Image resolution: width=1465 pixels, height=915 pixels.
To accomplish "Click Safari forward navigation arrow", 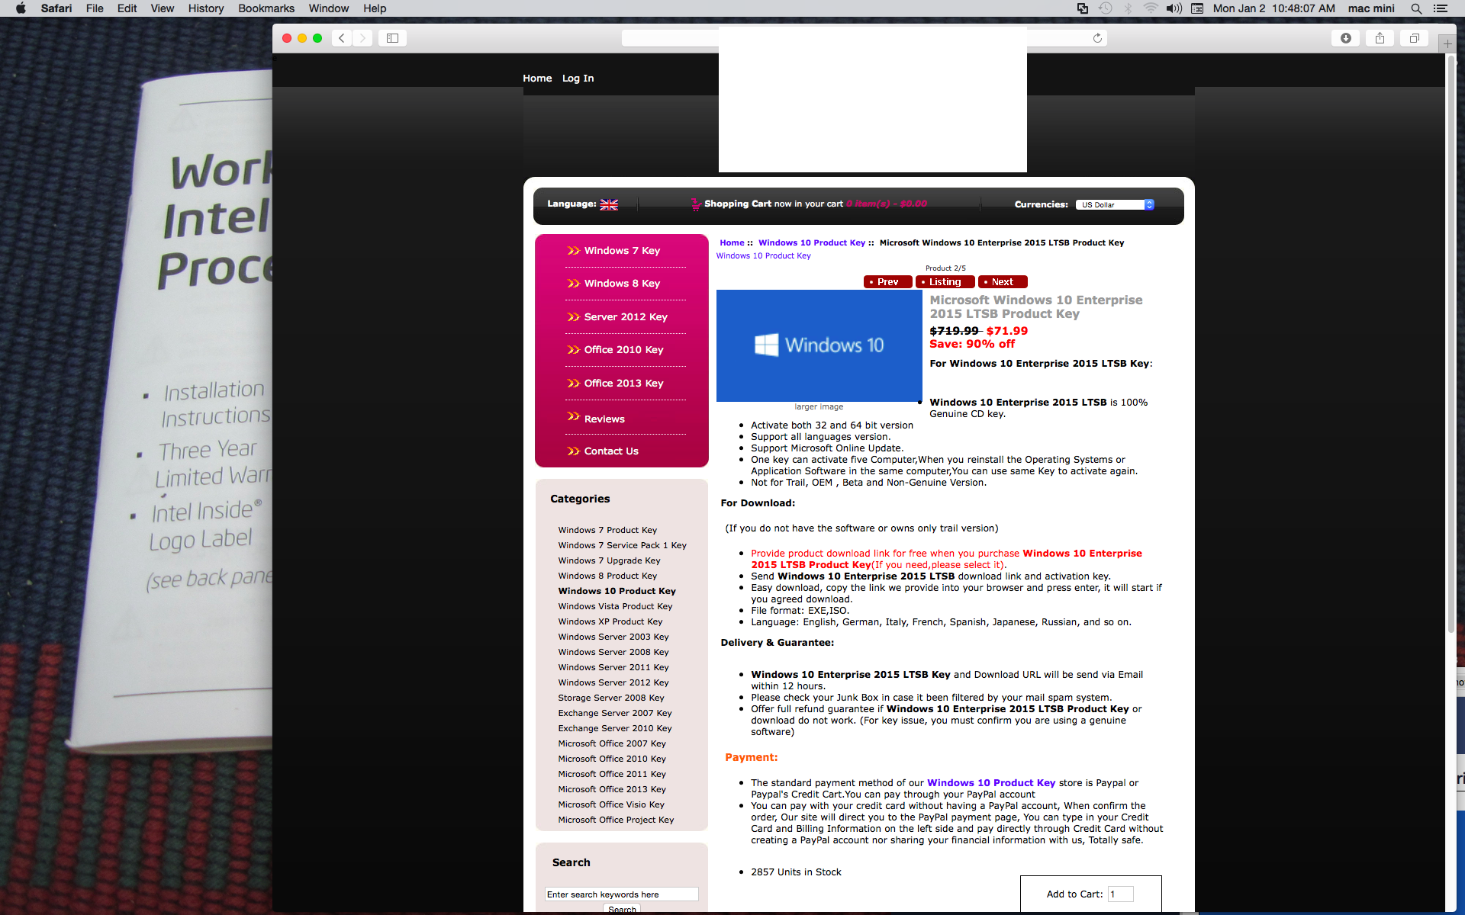I will pos(363,38).
